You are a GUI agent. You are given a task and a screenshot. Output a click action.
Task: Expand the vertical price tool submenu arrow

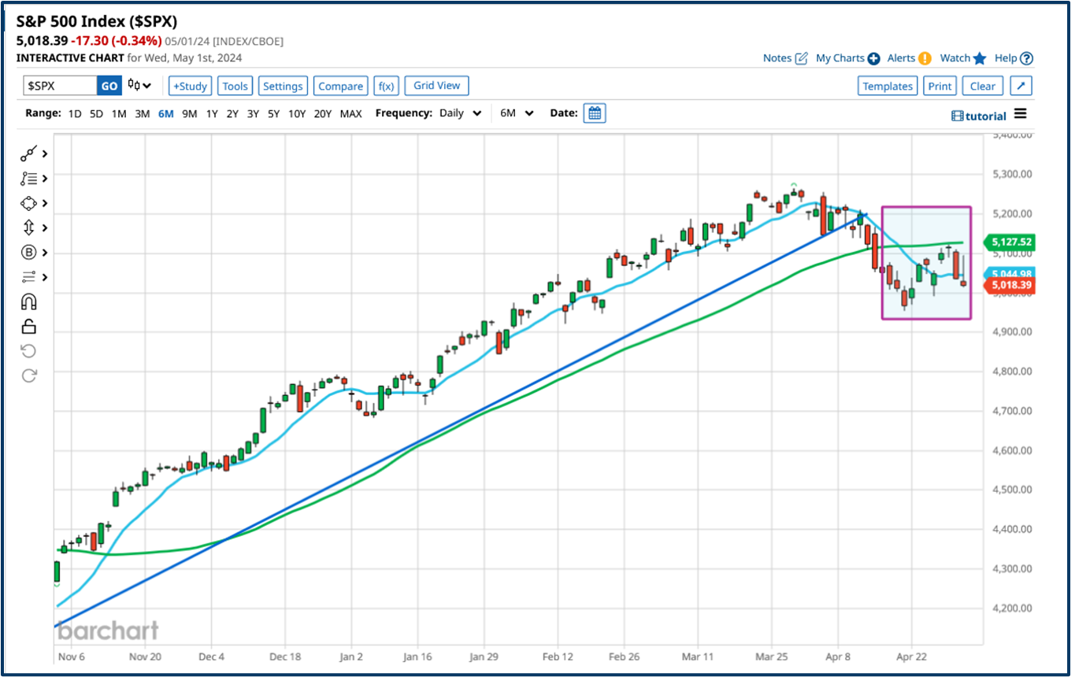(43, 228)
